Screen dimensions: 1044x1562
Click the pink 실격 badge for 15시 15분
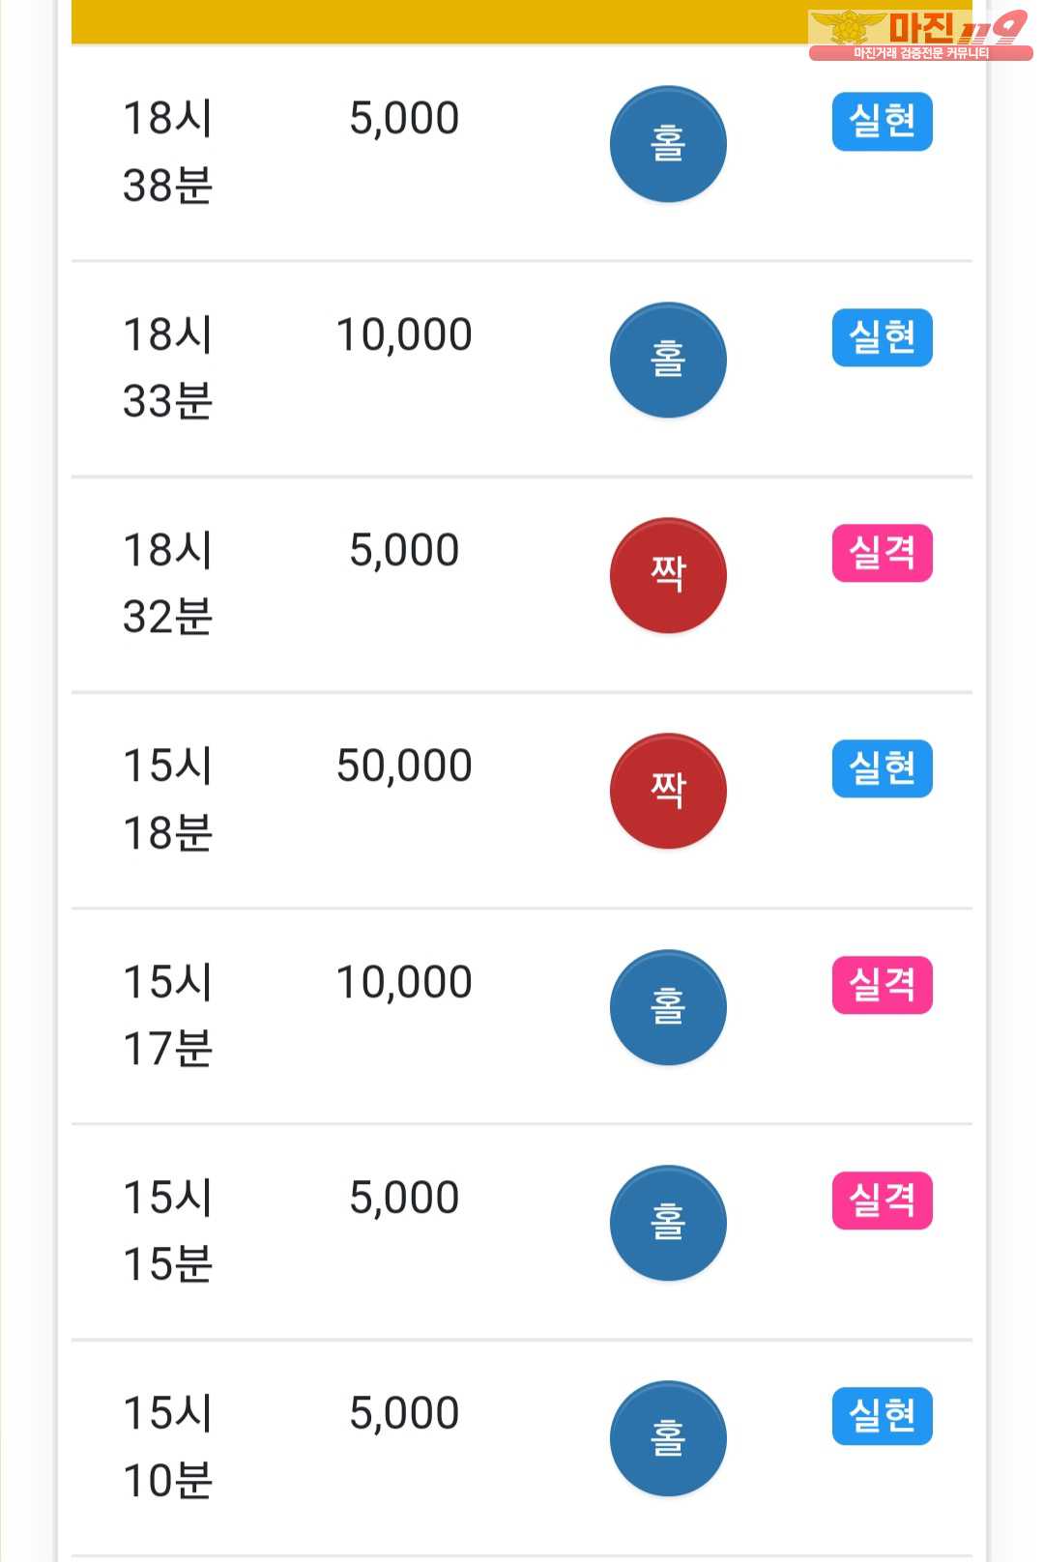pyautogui.click(x=882, y=1200)
